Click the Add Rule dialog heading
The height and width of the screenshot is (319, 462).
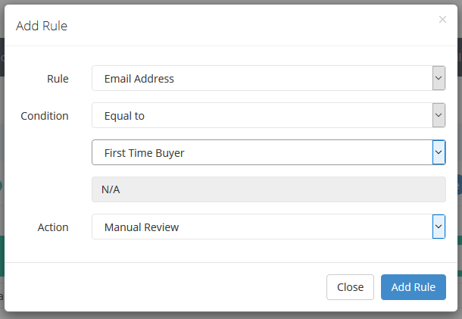click(x=42, y=26)
